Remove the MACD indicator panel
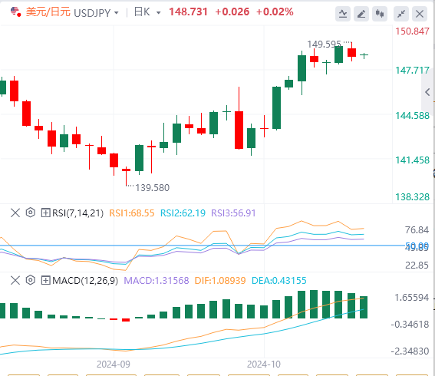The height and width of the screenshot is (376, 435). point(15,280)
